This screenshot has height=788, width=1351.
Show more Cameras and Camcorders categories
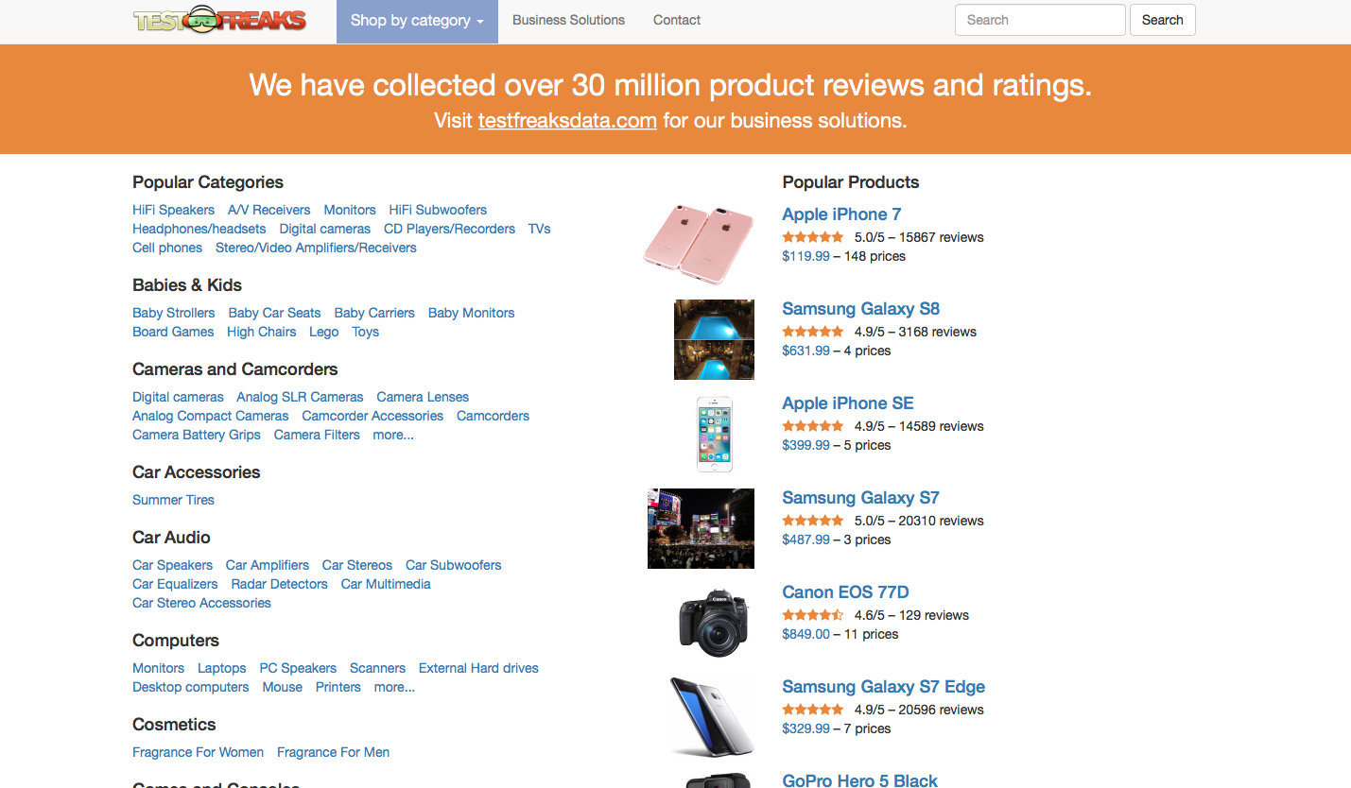(x=393, y=435)
